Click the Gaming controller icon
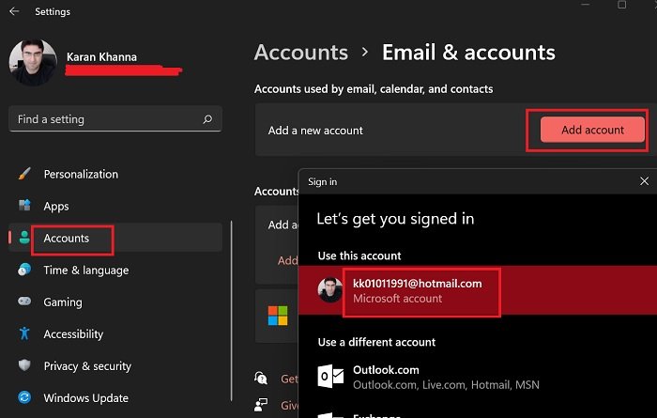 pyautogui.click(x=24, y=302)
